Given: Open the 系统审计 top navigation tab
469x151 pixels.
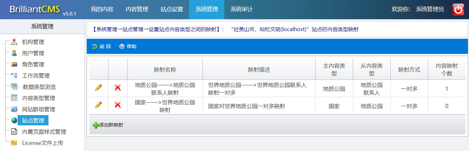Looking at the screenshot, I should (241, 9).
